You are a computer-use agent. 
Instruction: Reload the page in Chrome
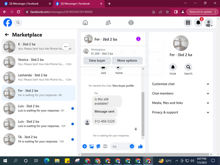(18, 12)
